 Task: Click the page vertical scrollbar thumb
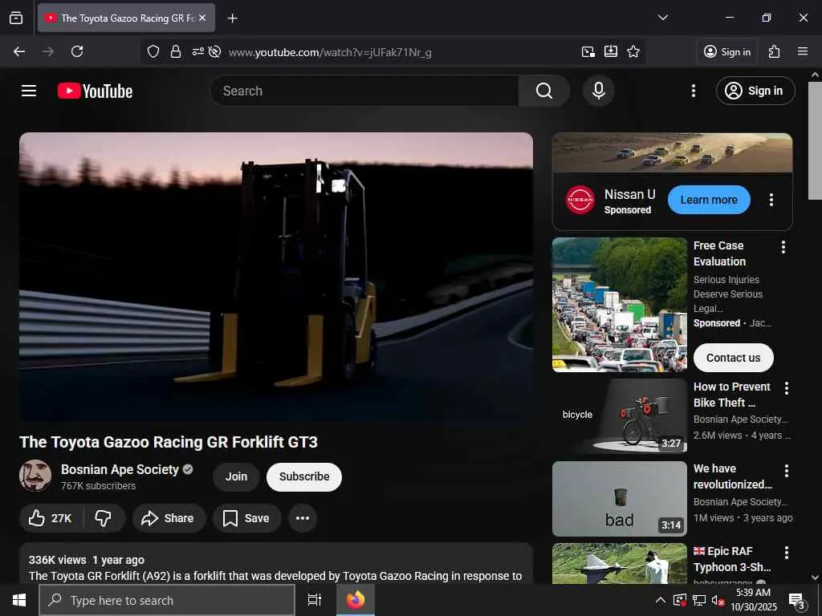815,141
